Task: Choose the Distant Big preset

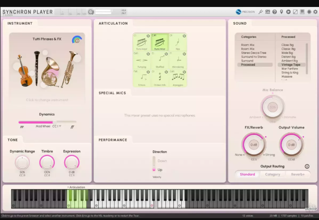Action: 288,57
